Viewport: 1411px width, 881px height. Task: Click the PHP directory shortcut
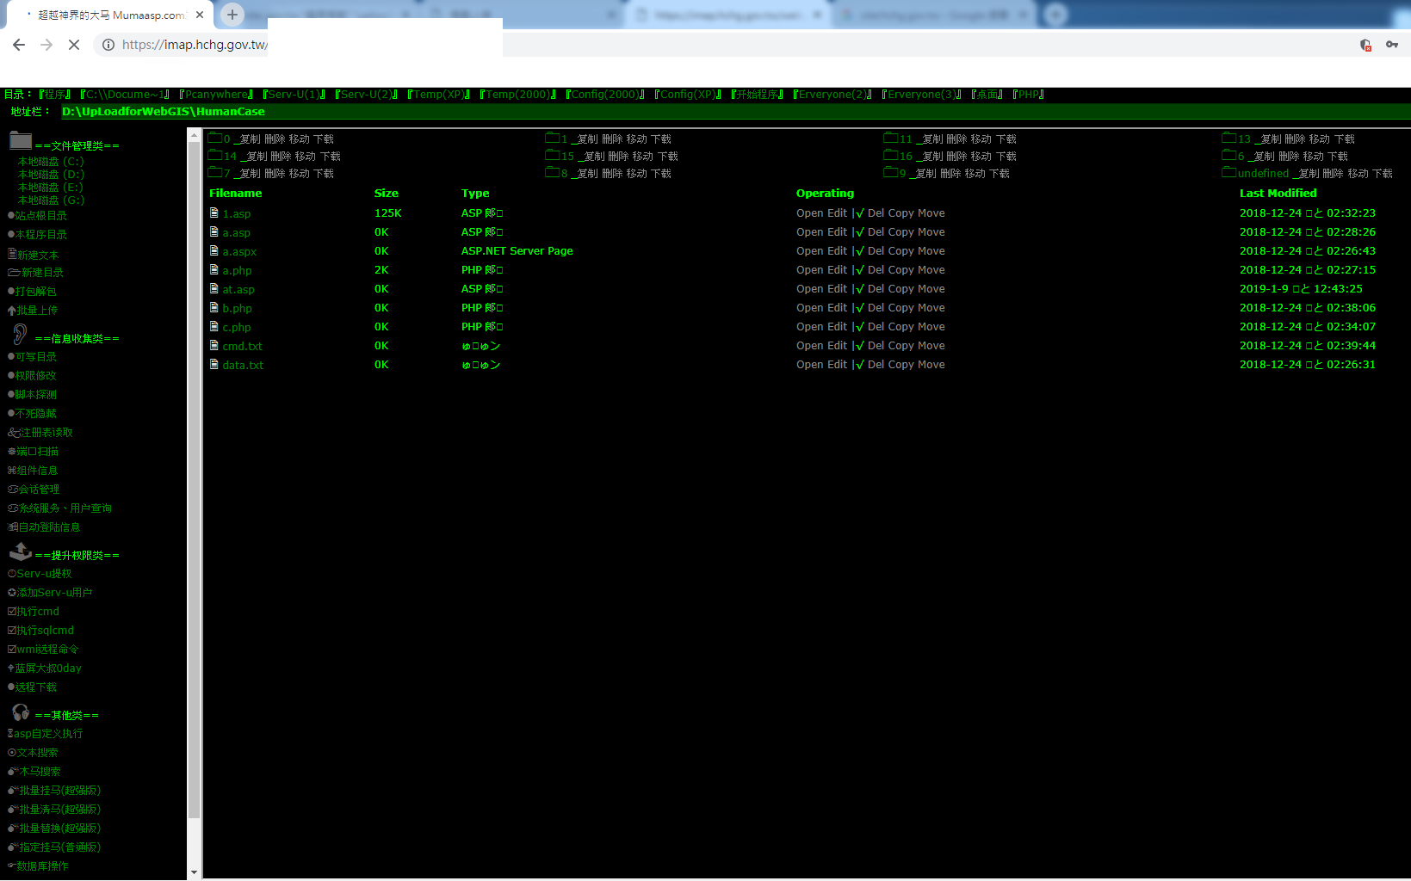pos(1029,94)
